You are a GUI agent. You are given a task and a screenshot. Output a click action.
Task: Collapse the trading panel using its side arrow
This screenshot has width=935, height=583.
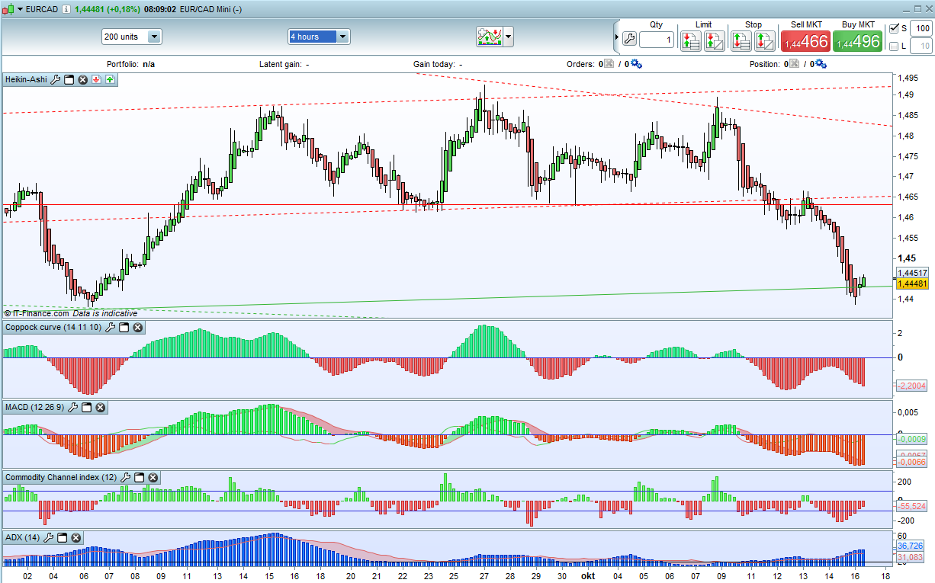click(616, 37)
